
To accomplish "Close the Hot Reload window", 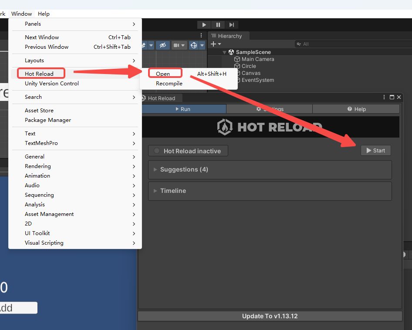I will tap(399, 97).
